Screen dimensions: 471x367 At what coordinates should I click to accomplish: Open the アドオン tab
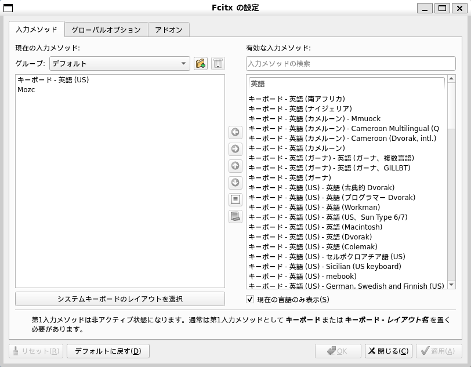[169, 30]
